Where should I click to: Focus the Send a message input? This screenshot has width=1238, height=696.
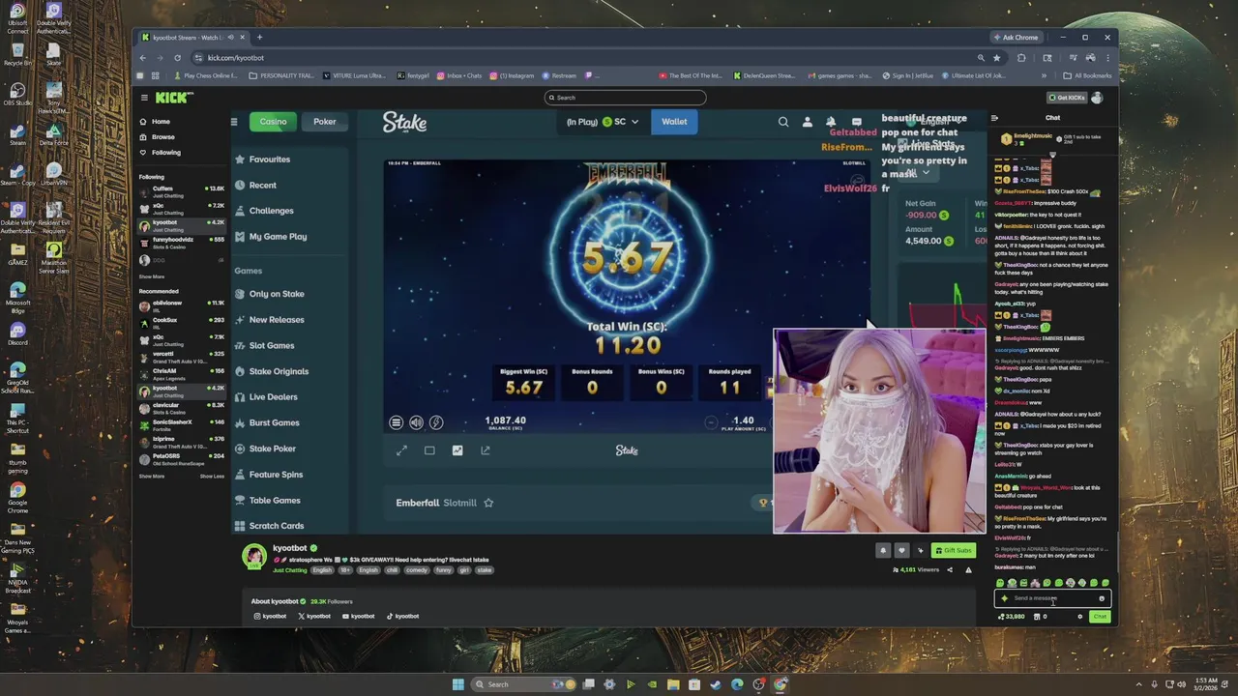point(1052,598)
